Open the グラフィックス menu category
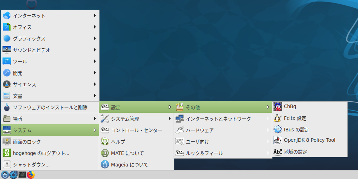 click(50, 38)
